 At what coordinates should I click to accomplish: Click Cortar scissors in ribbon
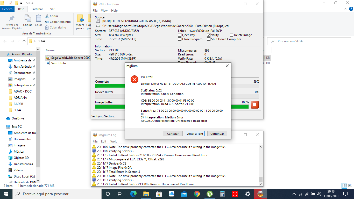(52, 16)
